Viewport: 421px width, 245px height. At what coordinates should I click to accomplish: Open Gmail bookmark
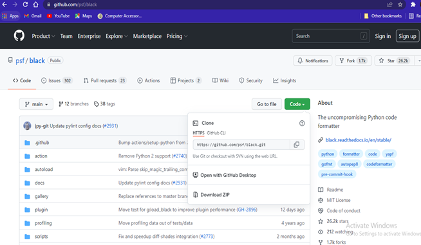click(x=33, y=16)
